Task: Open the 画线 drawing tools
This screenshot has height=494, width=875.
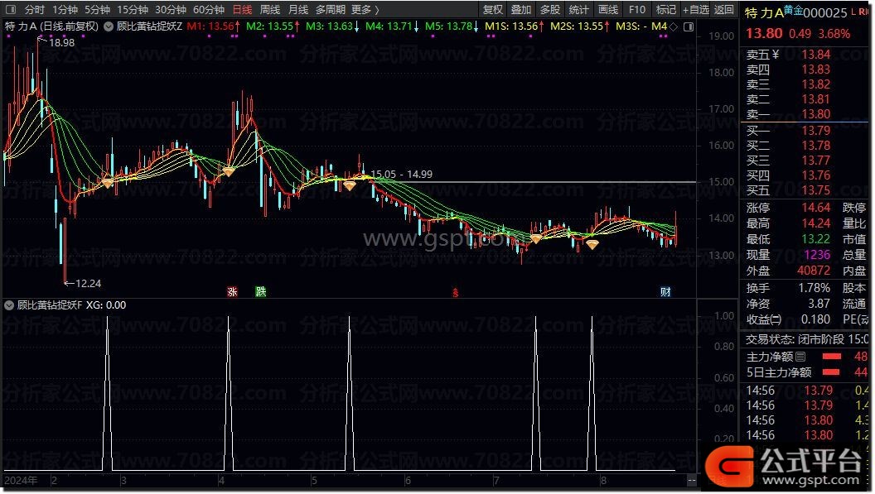Action: tap(607, 9)
